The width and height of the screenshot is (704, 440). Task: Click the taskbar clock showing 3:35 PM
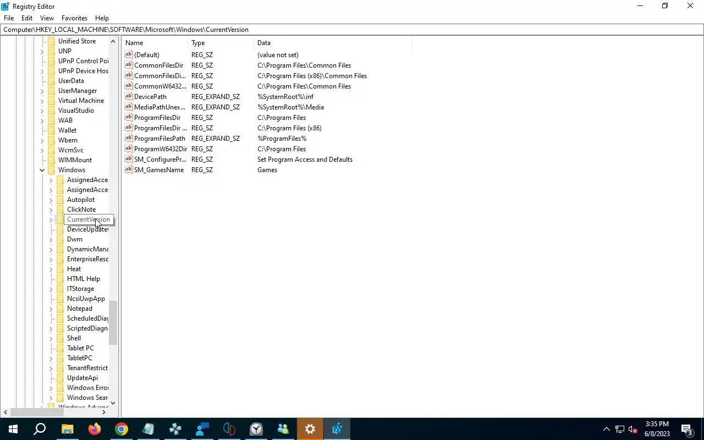tap(657, 429)
